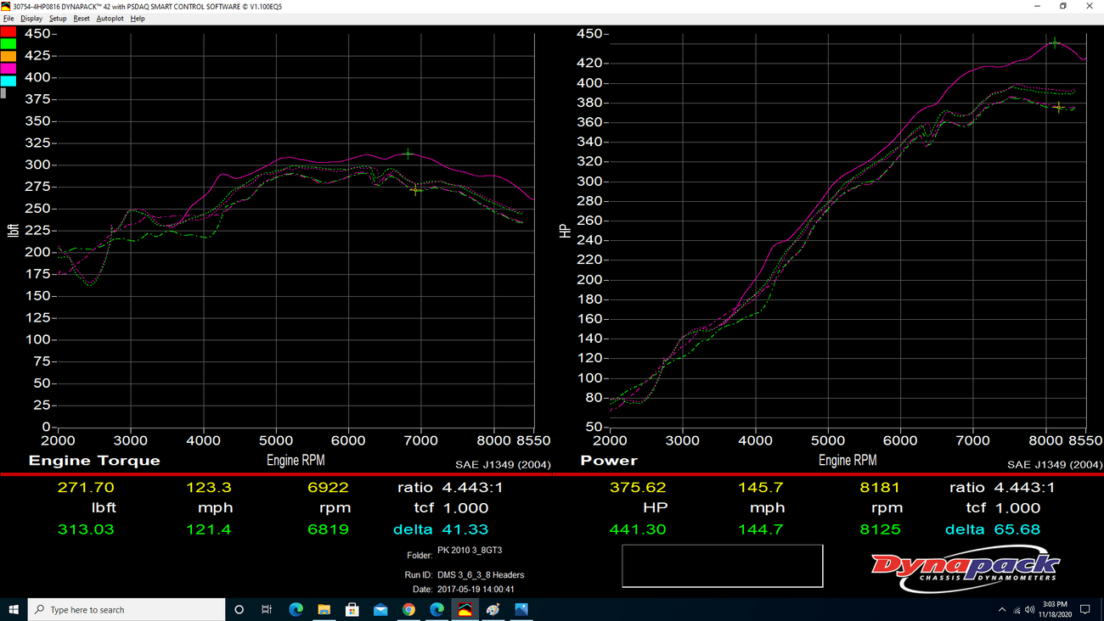Open Task View in the taskbar
Viewport: 1104px width, 621px height.
pos(267,609)
